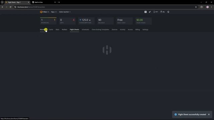Reload the page with browser reload button
The width and height of the screenshot is (214, 120).
[x=10, y=7]
